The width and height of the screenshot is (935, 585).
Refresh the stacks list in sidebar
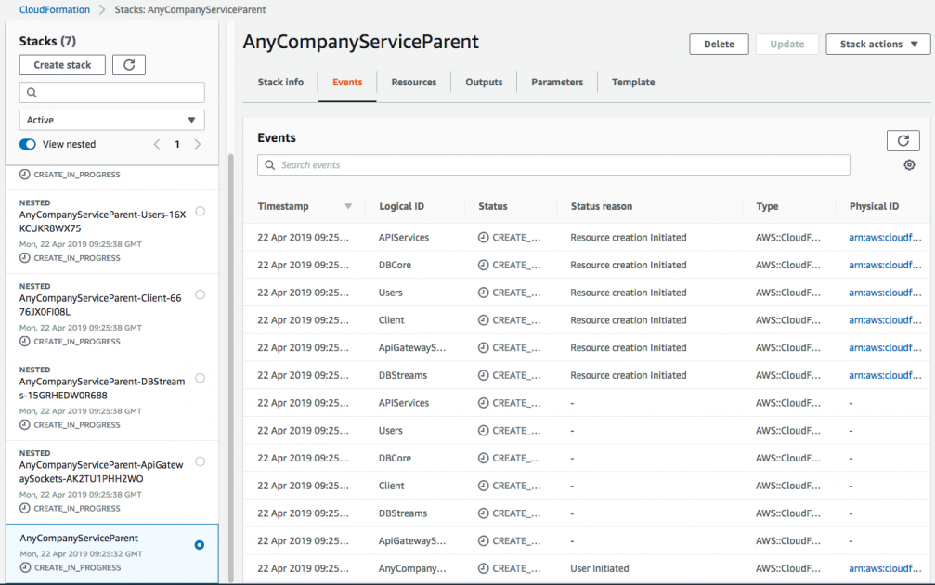128,64
